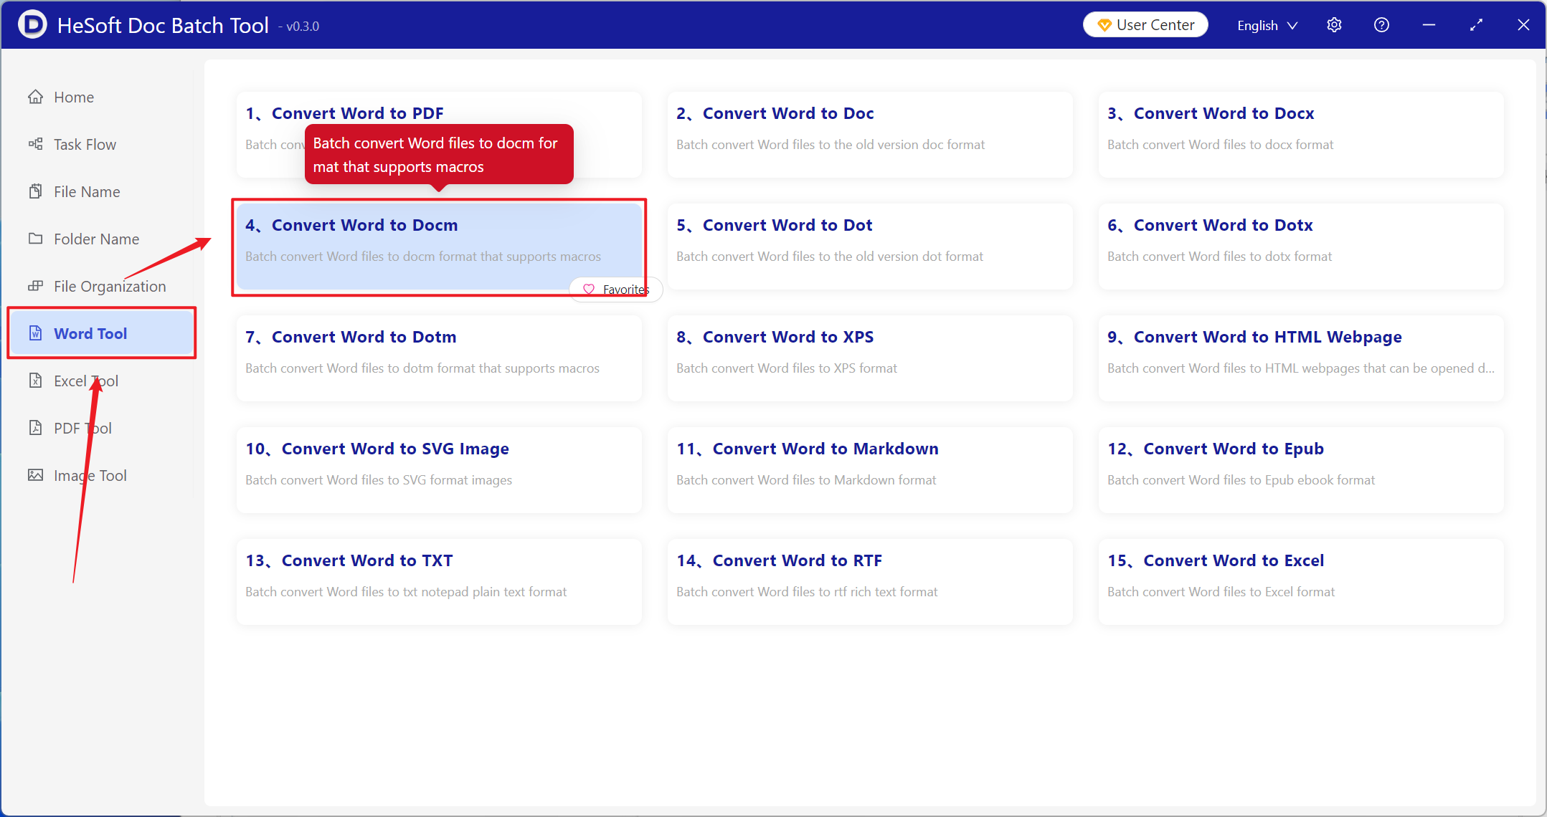Click the File Organization sidebar icon
Screen dimensions: 1547x817
pos(35,286)
